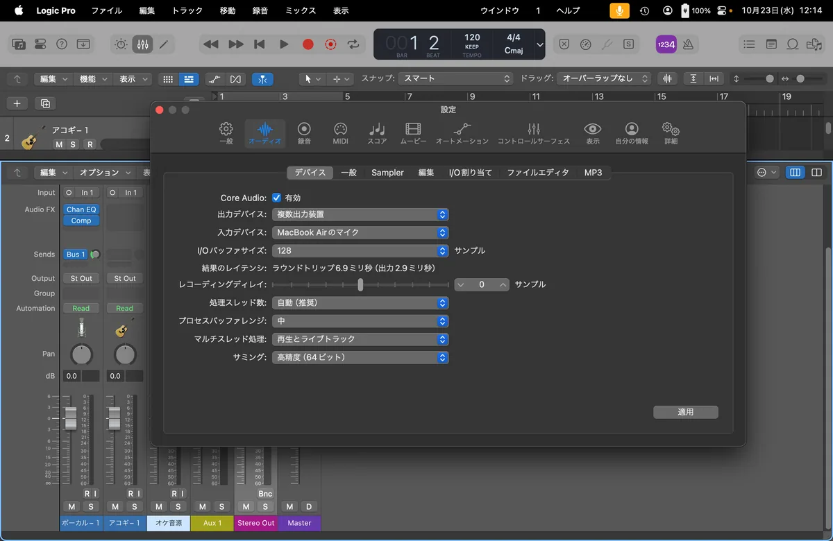Click the Go to Beginning transport button

(260, 44)
